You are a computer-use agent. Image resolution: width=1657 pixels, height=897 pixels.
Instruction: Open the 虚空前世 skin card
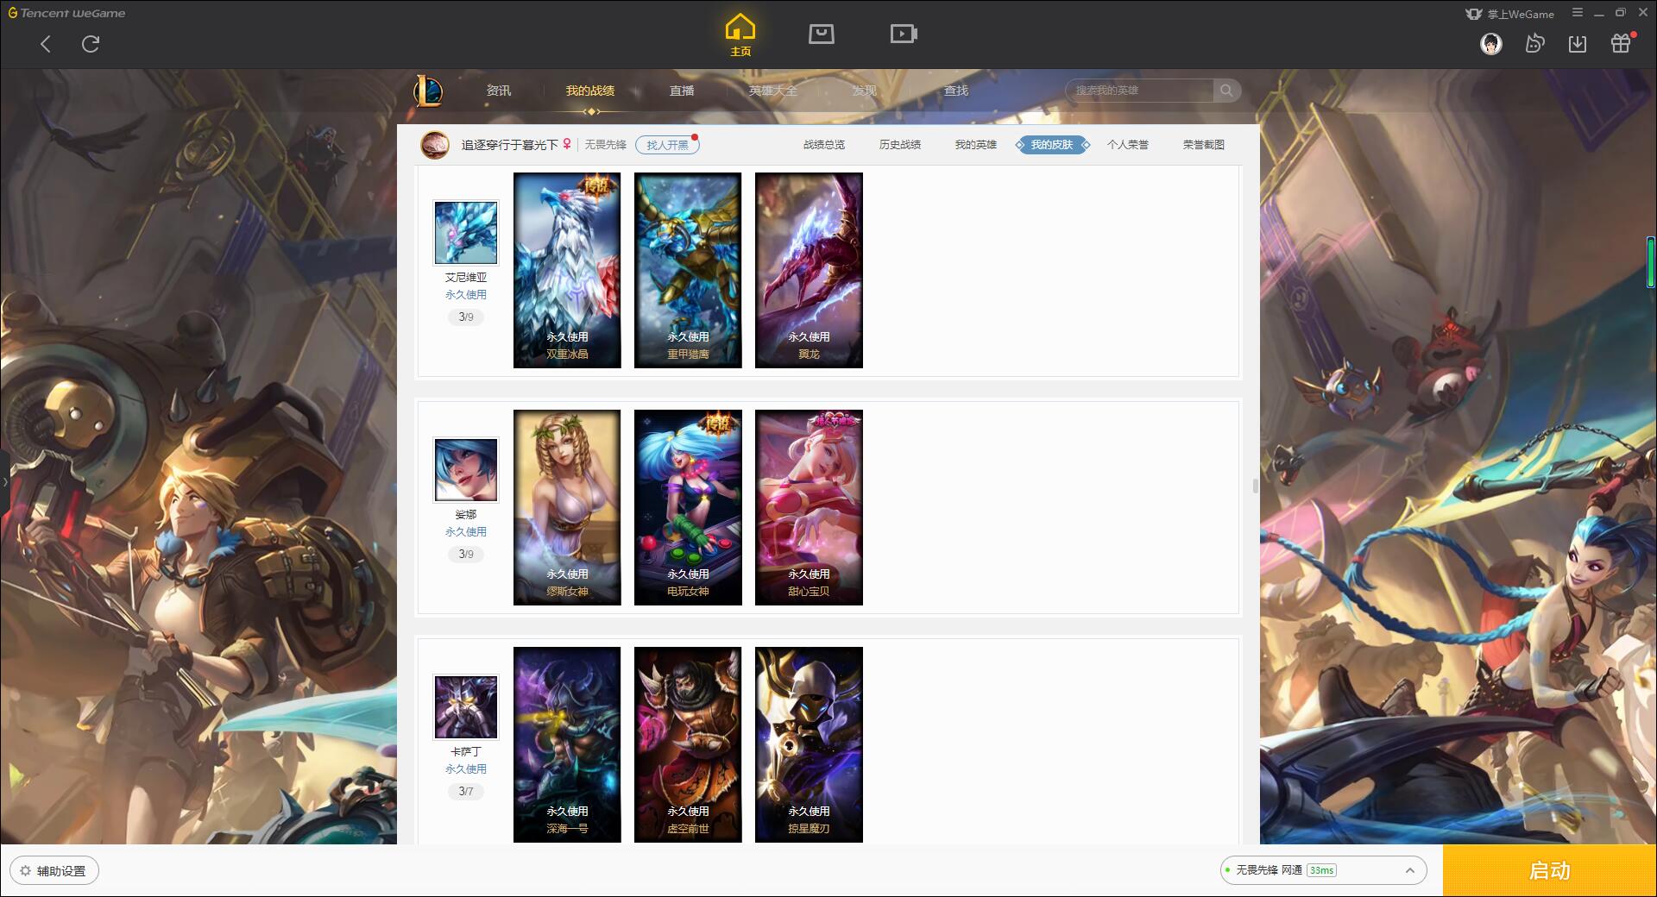(688, 744)
